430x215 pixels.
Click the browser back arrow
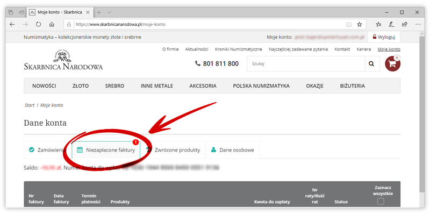coord(12,24)
